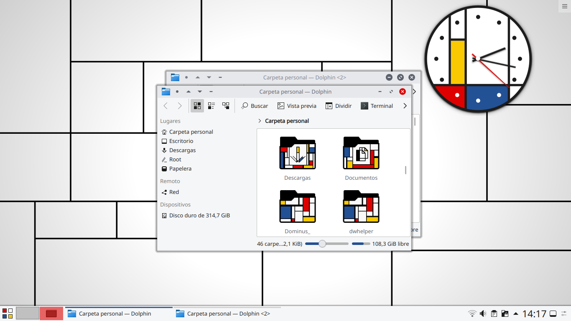The height and width of the screenshot is (321, 571).
Task: Expand breadcrumb arrow before Carpeta personal
Action: (x=260, y=121)
